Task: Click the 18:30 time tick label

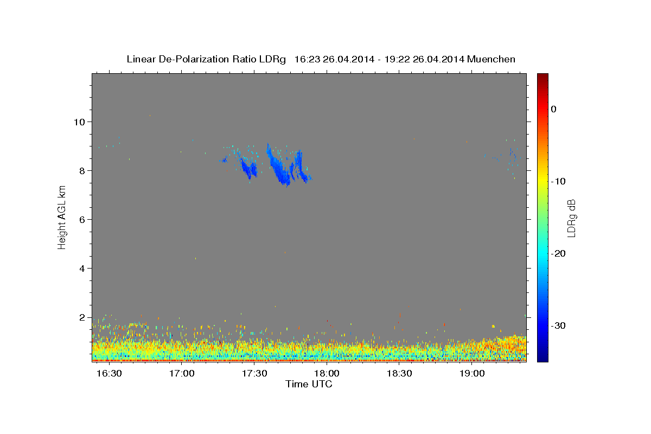Action: [400, 374]
